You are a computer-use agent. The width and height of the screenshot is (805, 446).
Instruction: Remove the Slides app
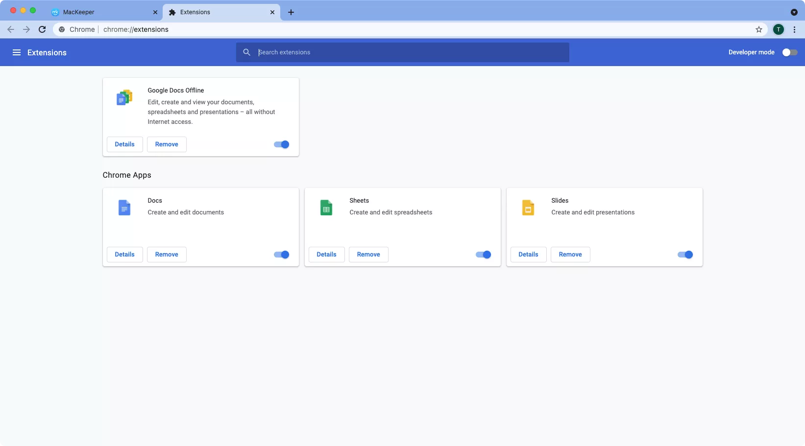[570, 254]
